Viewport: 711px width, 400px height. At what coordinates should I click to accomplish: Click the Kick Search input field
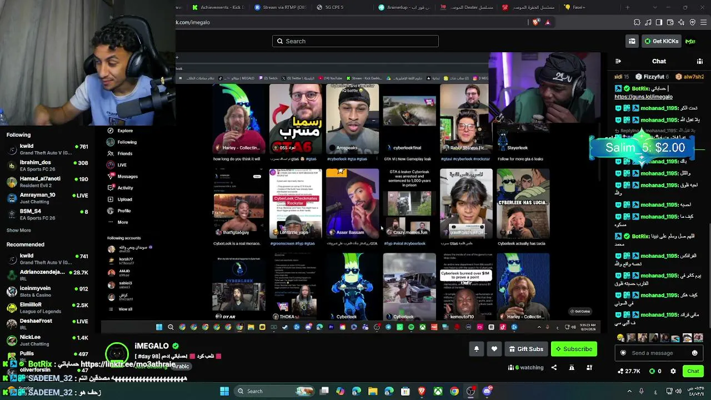[x=355, y=41]
